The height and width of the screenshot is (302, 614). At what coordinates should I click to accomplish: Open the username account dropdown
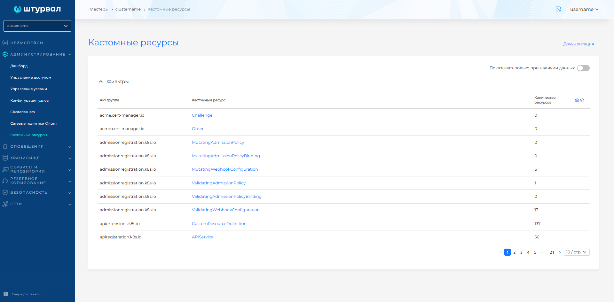pyautogui.click(x=584, y=9)
